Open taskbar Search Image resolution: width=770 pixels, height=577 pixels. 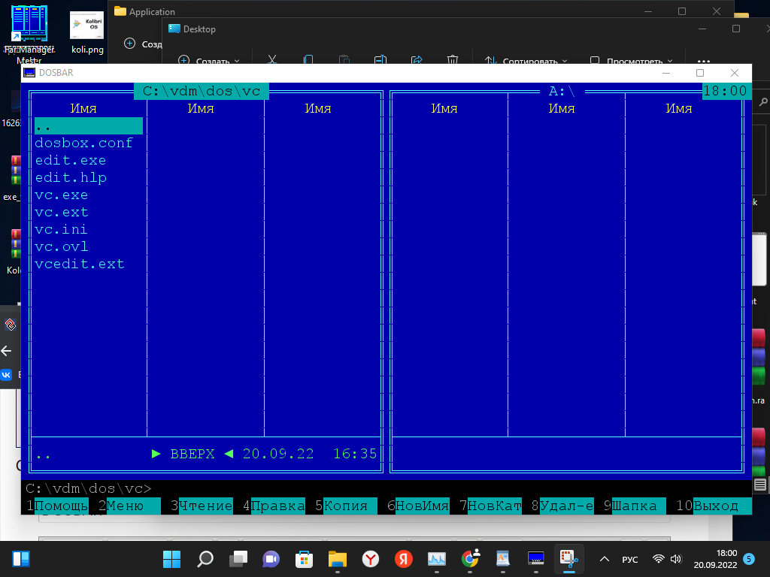[205, 559]
